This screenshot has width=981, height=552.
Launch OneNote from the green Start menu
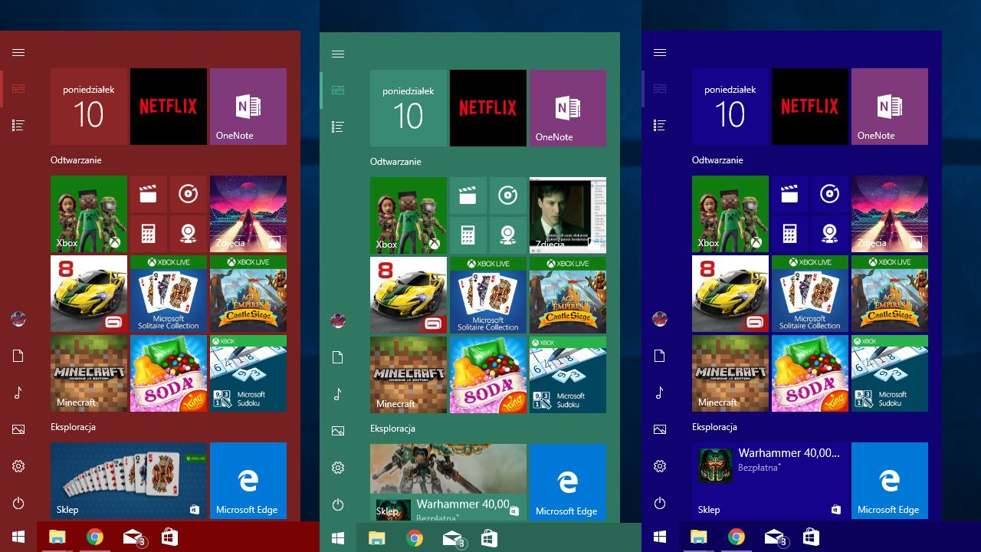[x=567, y=108]
